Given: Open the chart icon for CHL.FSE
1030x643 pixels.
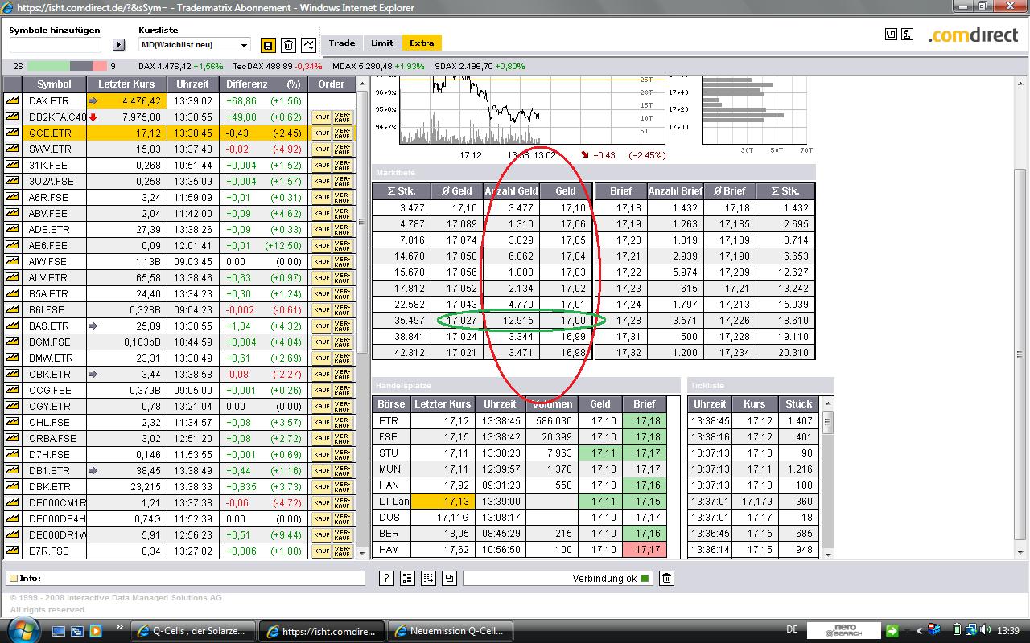Looking at the screenshot, I should coord(12,422).
